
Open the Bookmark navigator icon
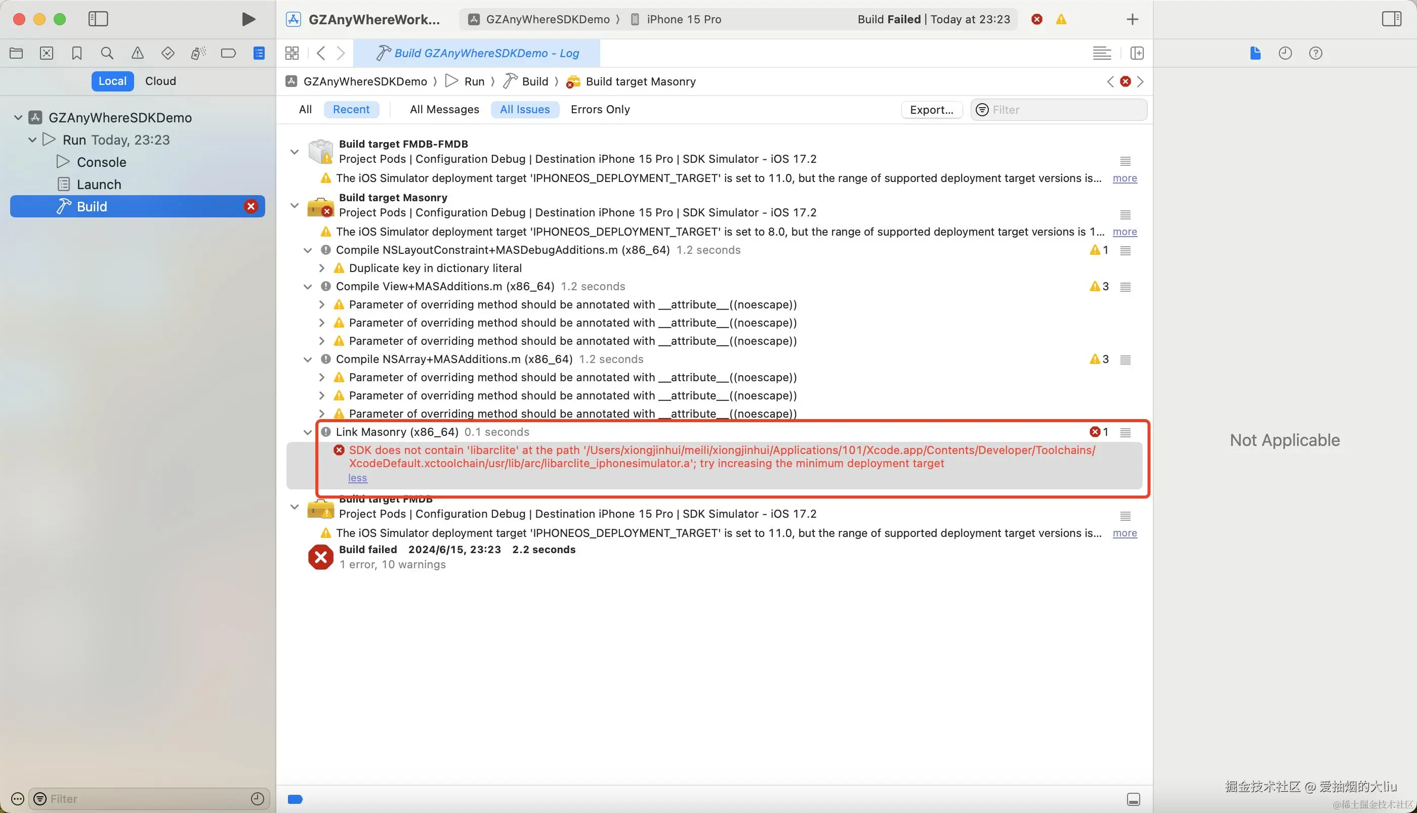[x=76, y=53]
